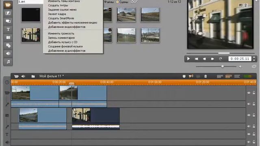Click the clock icon left of time ruler
The width and height of the screenshot is (260, 146).
[x=7, y=82]
